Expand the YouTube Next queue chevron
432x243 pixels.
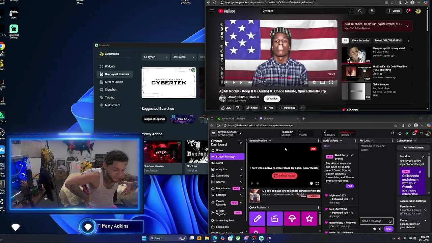click(407, 26)
